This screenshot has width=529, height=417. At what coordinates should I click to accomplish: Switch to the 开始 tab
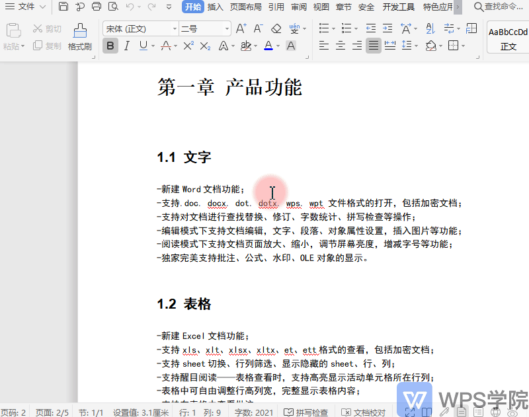tap(193, 7)
